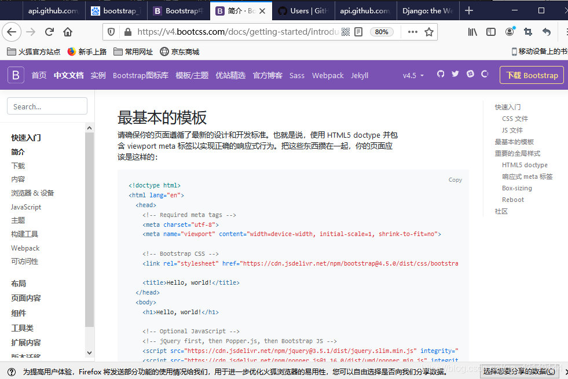
Task: Close the 简介 Bootstrap tab
Action: pos(262,11)
